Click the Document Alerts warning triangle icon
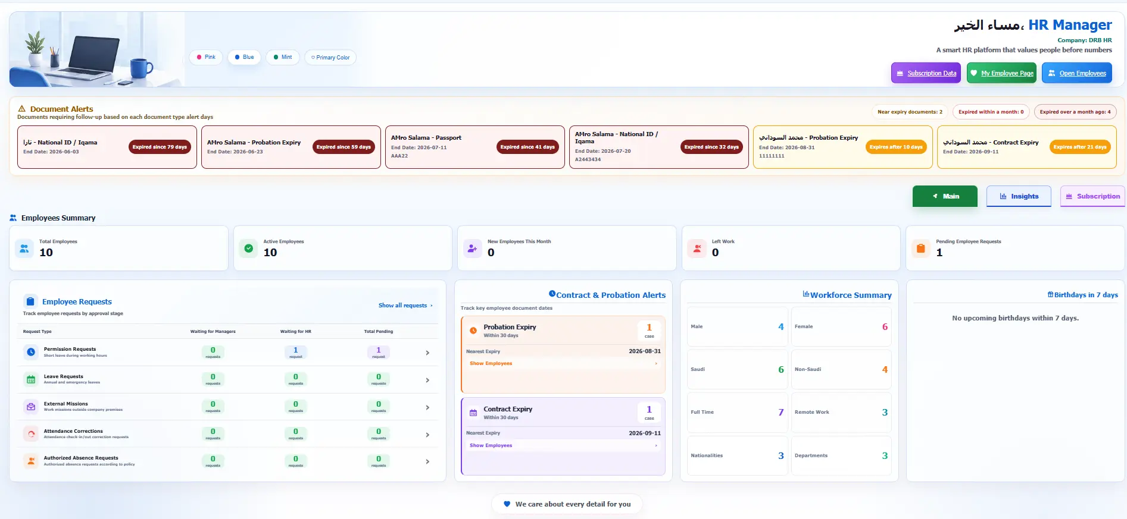The image size is (1127, 519). [22, 109]
